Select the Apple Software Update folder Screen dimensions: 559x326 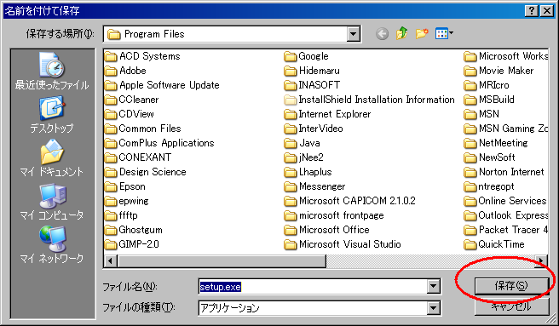point(162,85)
